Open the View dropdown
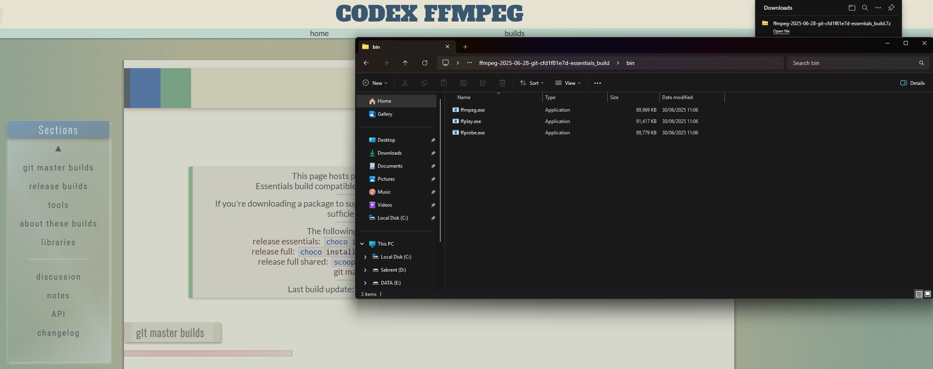The width and height of the screenshot is (933, 369). (568, 83)
